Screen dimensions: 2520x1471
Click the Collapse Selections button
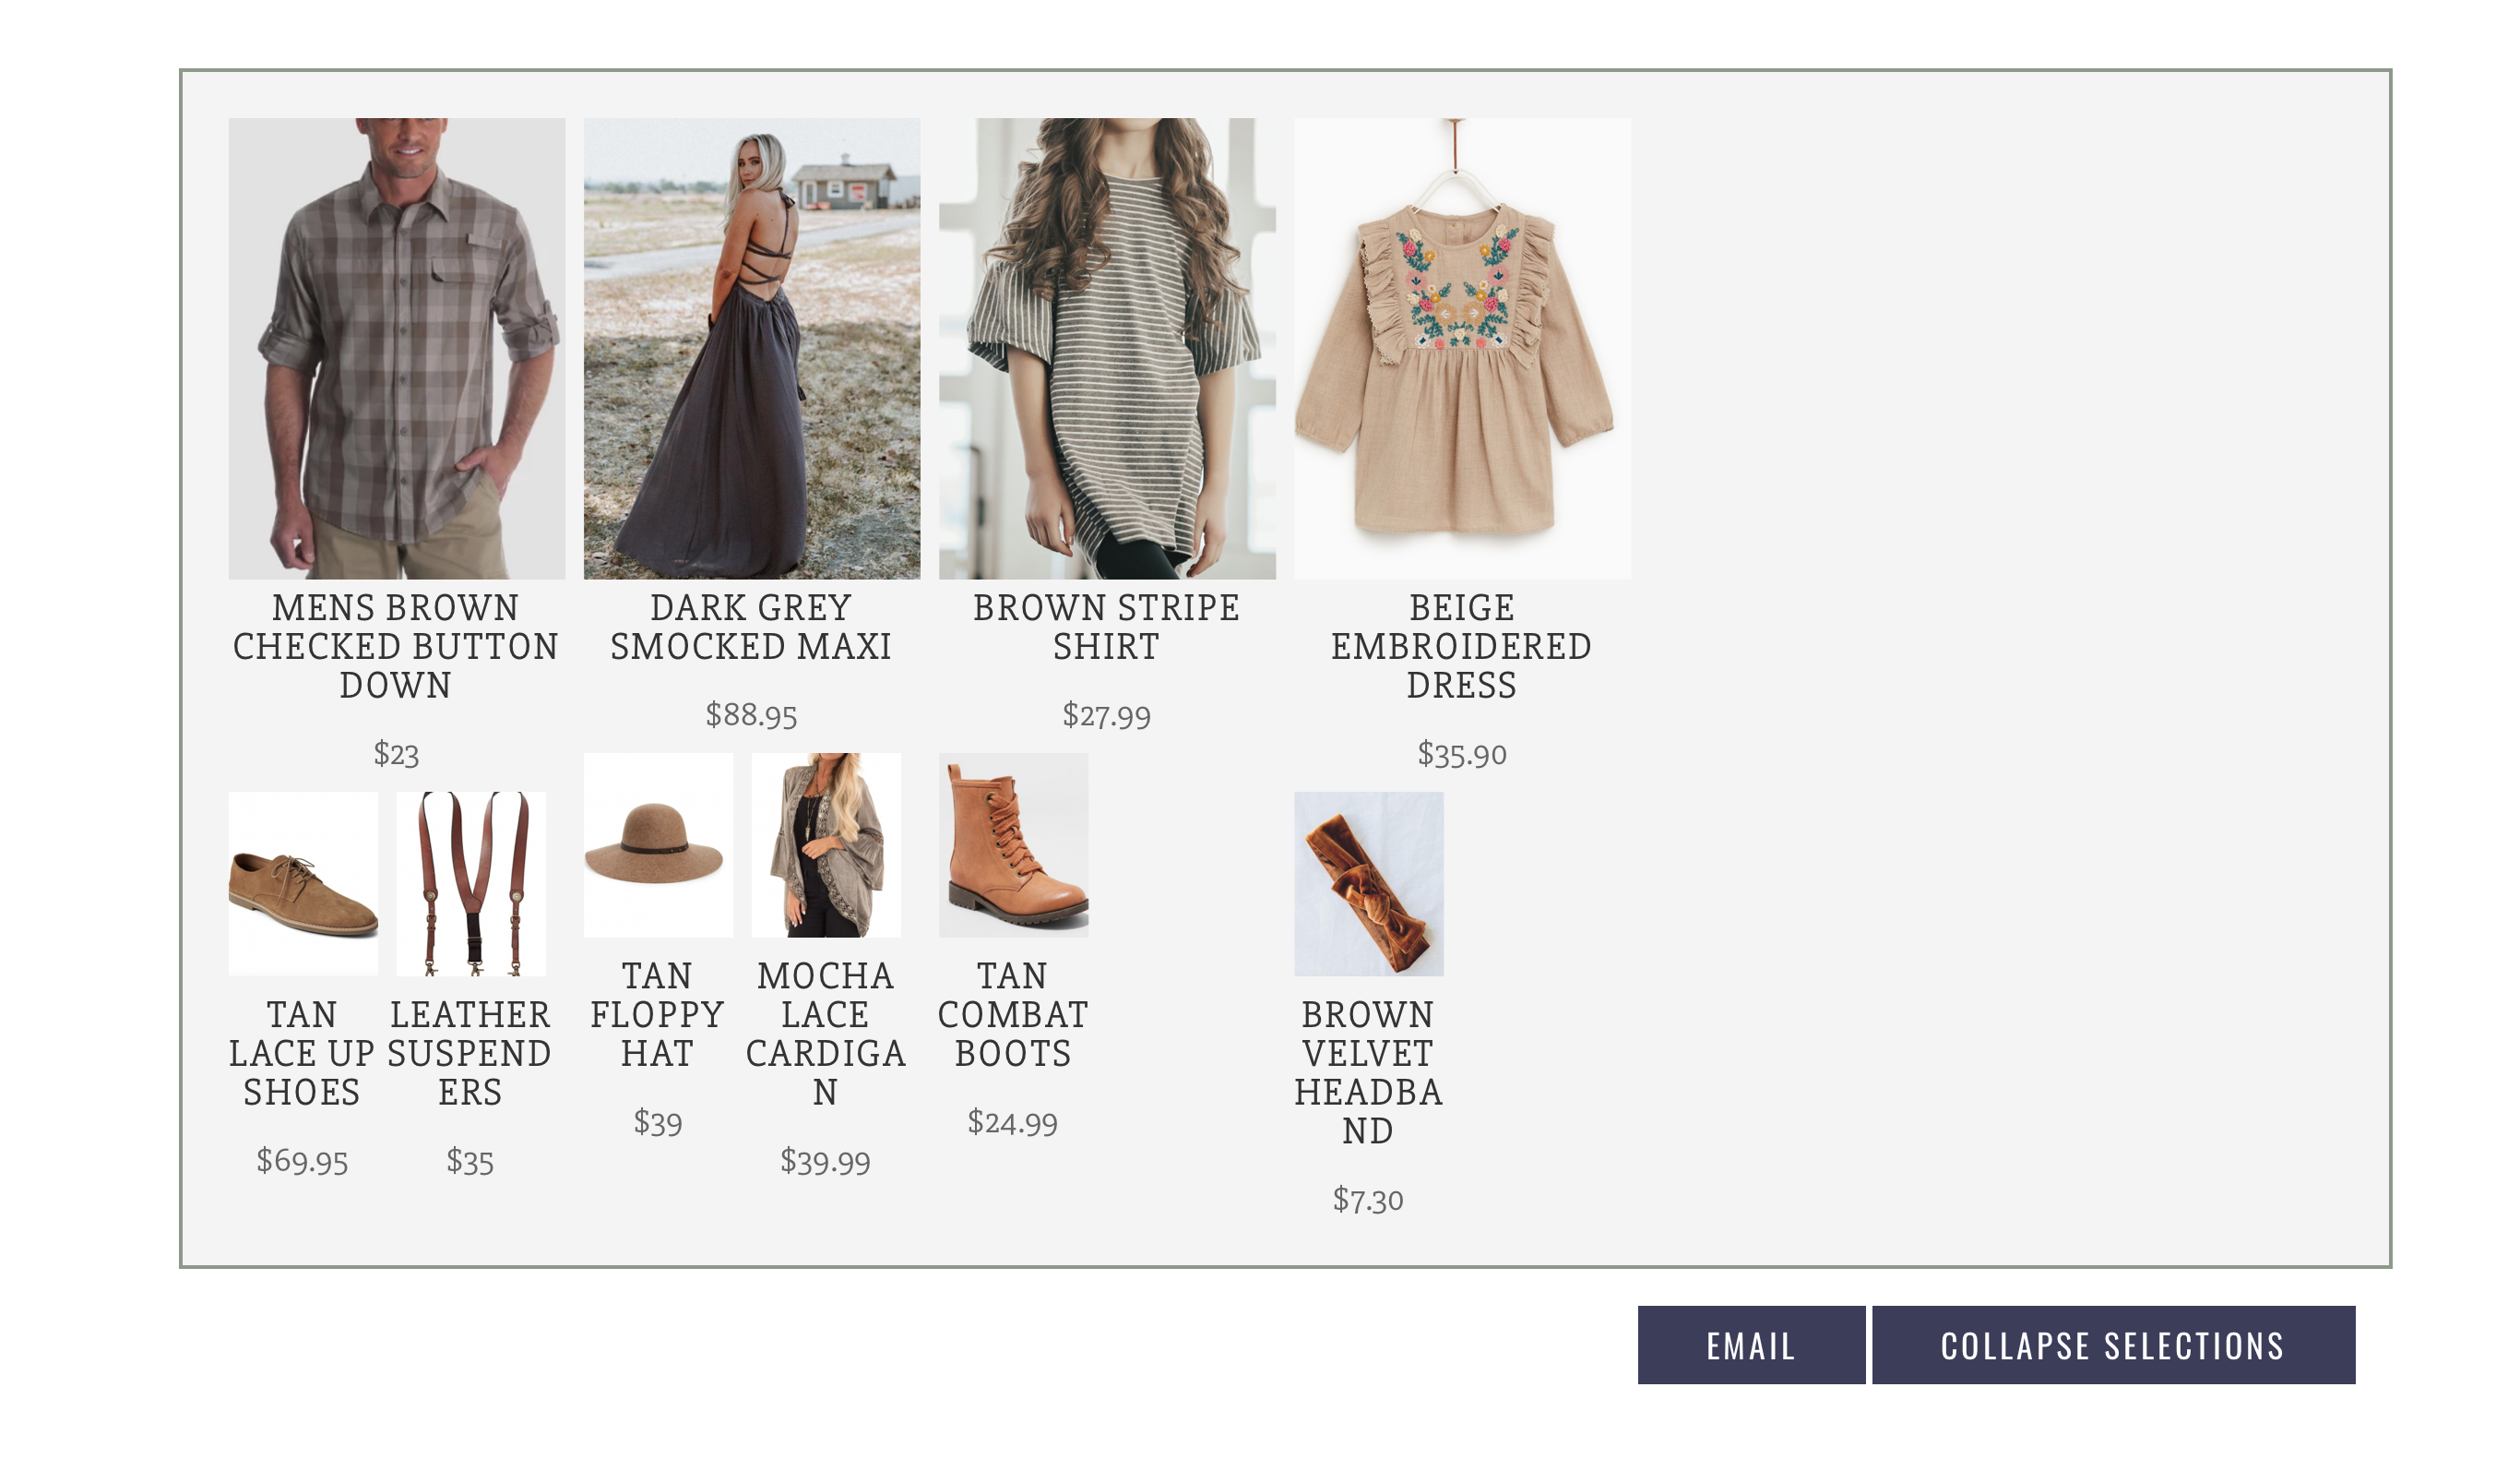(2112, 1345)
